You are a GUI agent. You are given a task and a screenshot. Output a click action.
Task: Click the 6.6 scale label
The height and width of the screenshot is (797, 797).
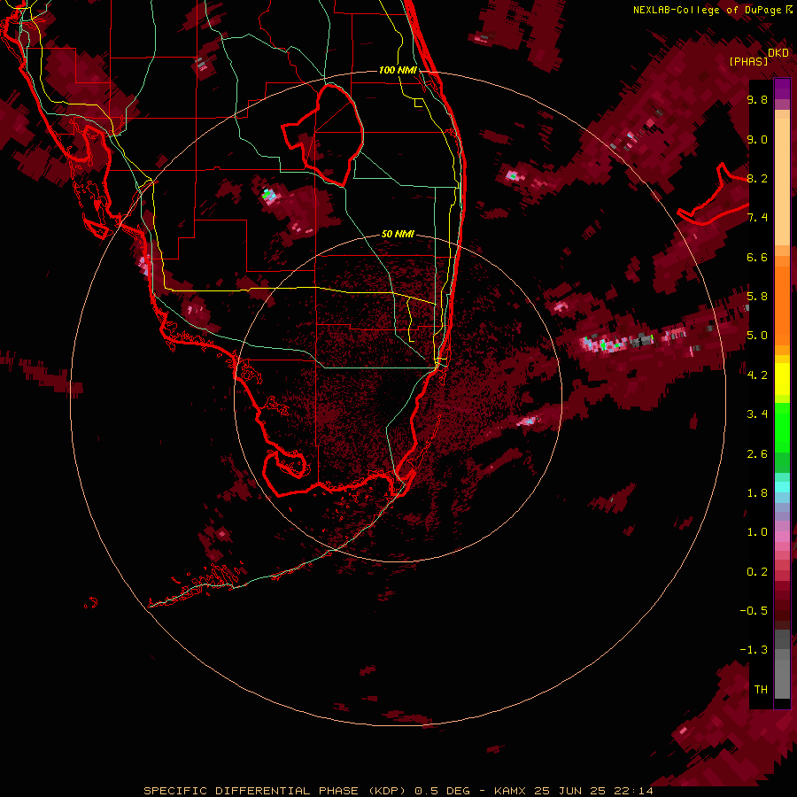click(x=757, y=257)
